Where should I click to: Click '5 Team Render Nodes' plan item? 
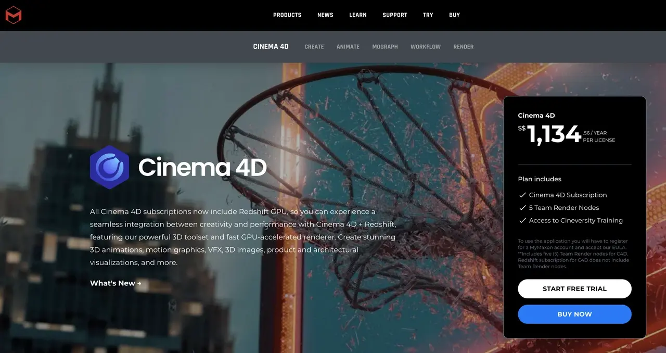click(564, 208)
